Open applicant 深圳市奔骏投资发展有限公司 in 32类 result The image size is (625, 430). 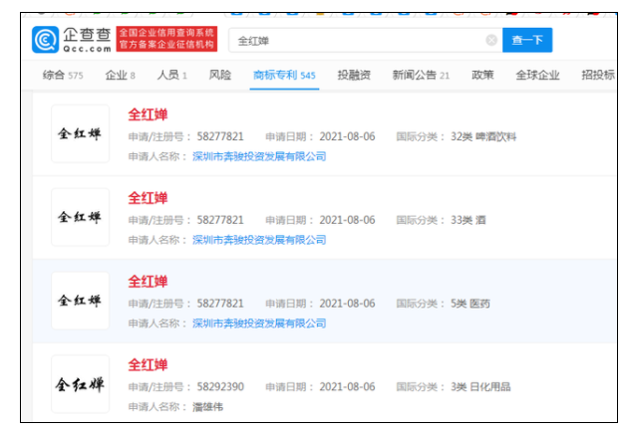259,156
